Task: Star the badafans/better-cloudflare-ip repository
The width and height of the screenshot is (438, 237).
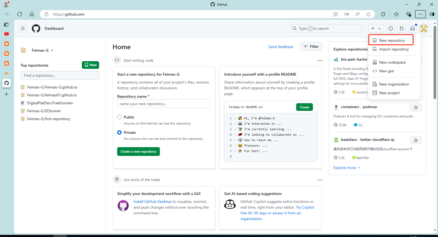Action: (x=416, y=140)
